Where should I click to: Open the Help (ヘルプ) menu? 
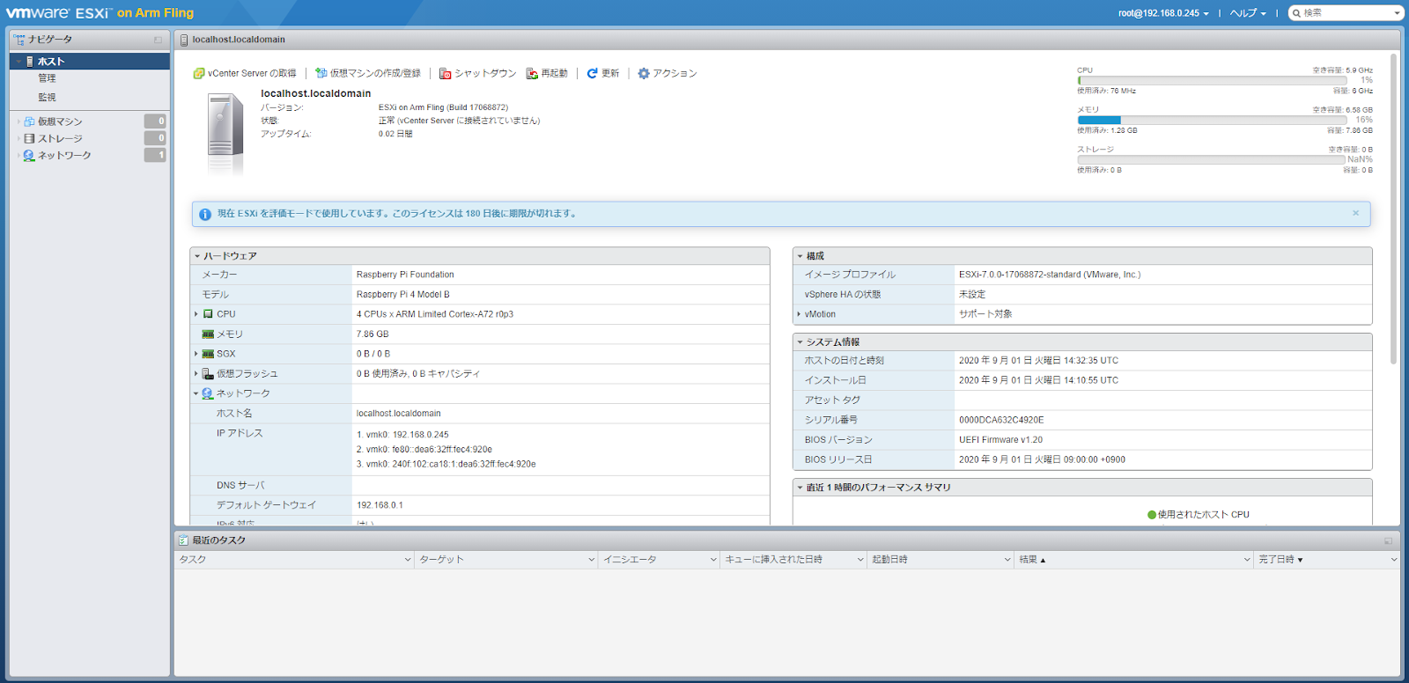pyautogui.click(x=1248, y=13)
